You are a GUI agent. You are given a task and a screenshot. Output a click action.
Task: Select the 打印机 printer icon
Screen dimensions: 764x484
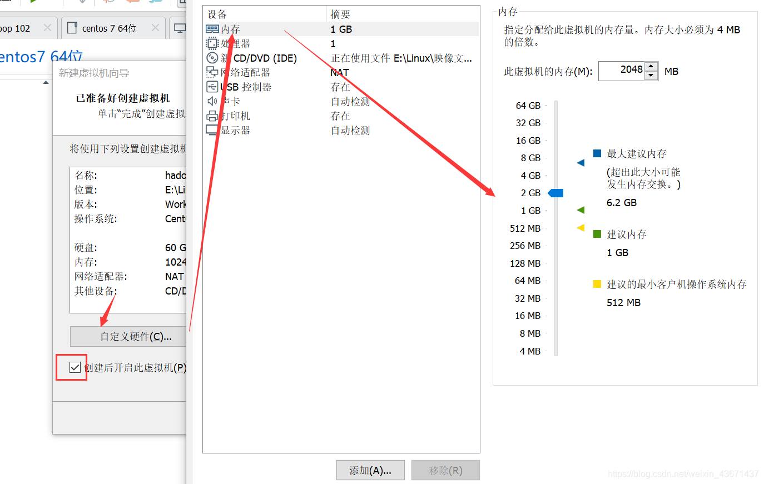coord(212,116)
